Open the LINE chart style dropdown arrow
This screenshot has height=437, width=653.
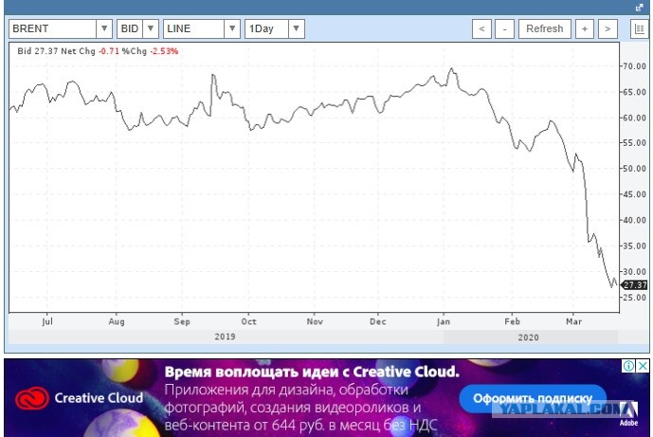coord(232,28)
